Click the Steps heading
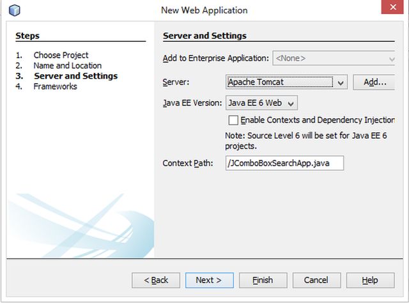409x303 pixels. click(27, 36)
